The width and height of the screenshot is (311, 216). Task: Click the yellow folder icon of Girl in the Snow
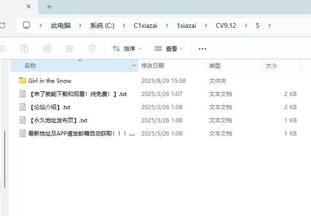tap(23, 80)
